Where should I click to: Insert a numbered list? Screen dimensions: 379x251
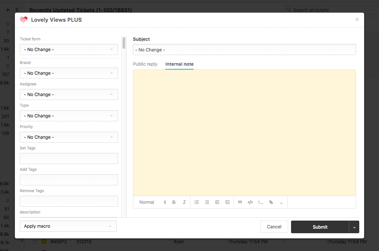pos(197,202)
